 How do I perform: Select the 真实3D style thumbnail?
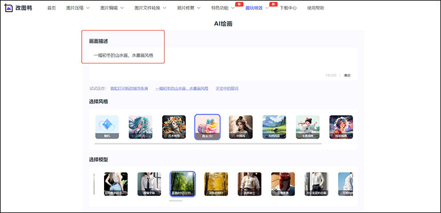pos(208,127)
